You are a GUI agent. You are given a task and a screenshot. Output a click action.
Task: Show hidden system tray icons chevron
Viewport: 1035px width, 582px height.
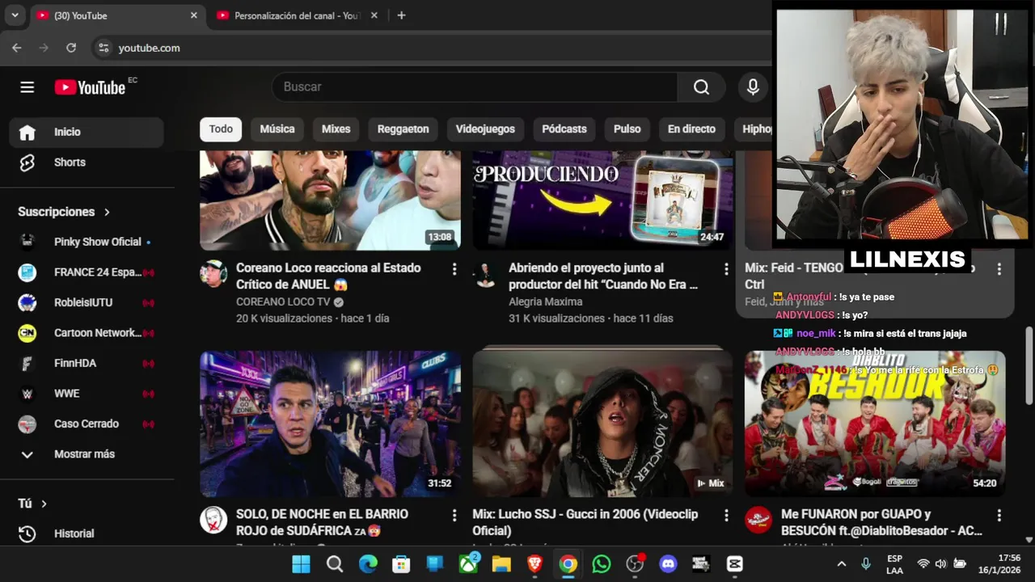[x=842, y=564]
